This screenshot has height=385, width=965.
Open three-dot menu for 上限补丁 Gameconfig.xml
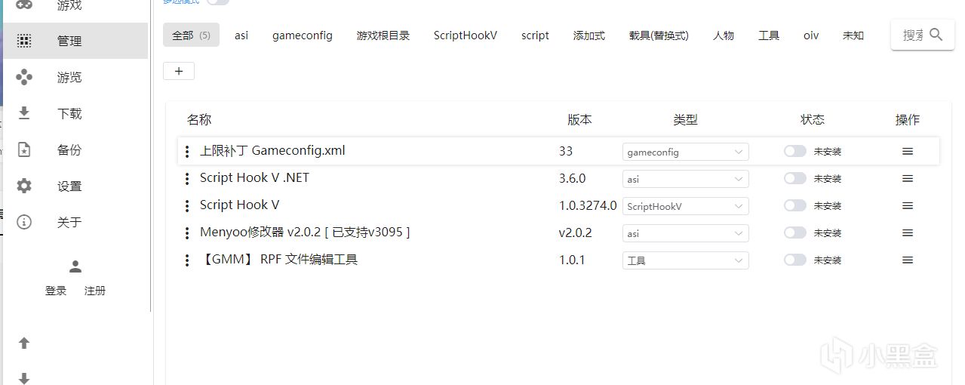click(187, 152)
